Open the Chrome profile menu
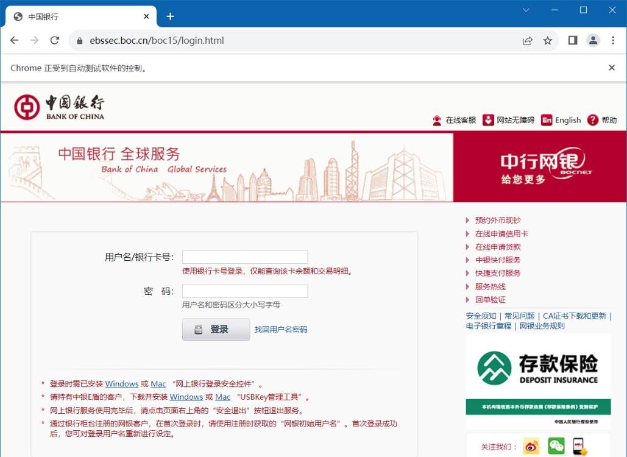627x457 pixels. 593,40
